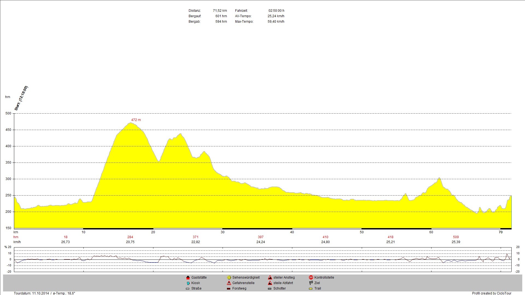Click the Gaststätte house icon
Viewport: 525px width, 295px height.
tap(188, 278)
